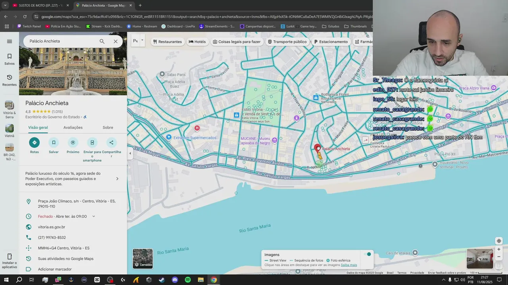Zoom out on the map
508x285 pixels.
click(x=499, y=257)
